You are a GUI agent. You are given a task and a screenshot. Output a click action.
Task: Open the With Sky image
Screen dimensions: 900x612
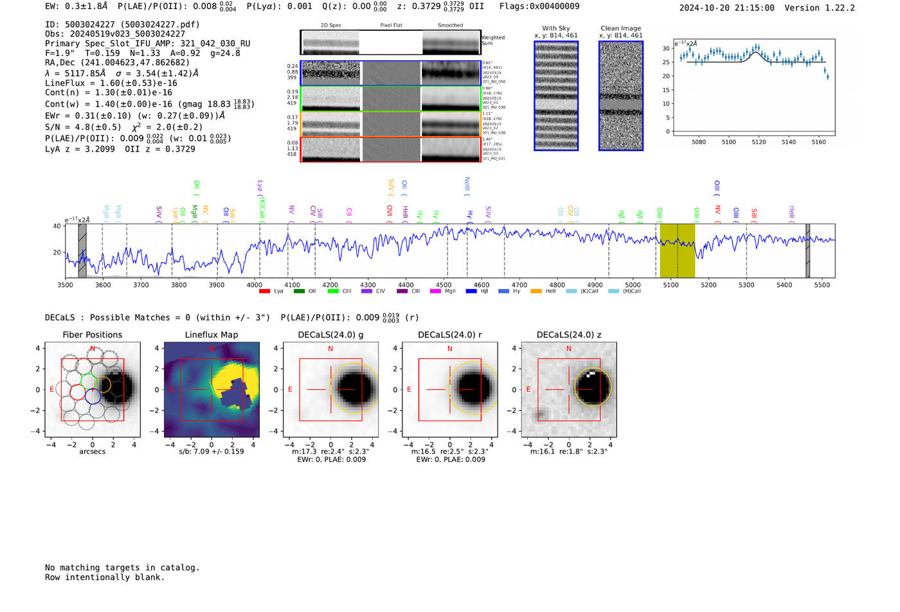coord(556,96)
